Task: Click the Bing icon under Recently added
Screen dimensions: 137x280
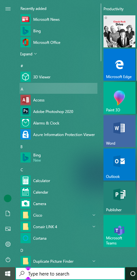Action: point(26,31)
